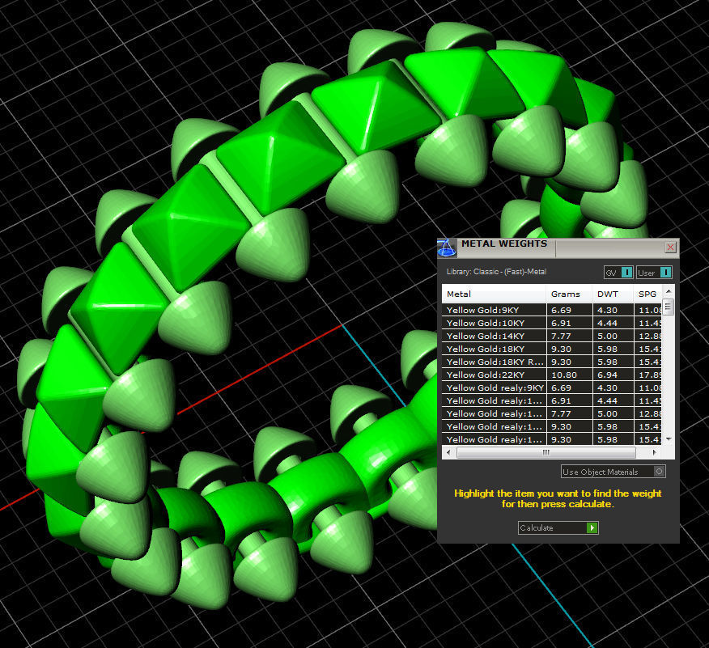
Task: Click the METAL WEIGHTS title text
Action: (x=504, y=244)
